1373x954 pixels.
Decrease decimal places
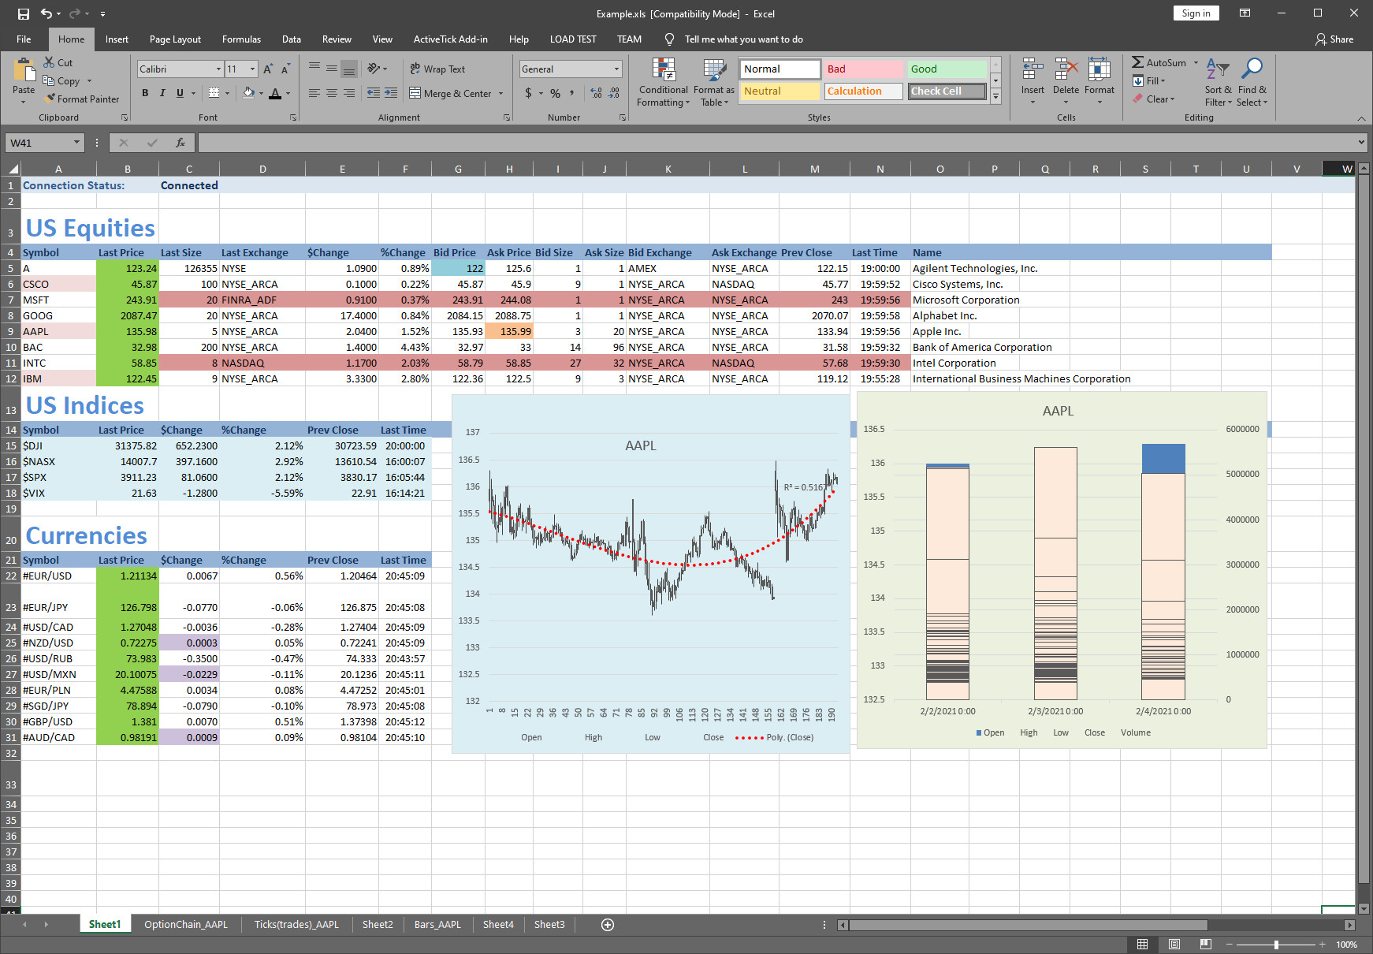coord(614,93)
